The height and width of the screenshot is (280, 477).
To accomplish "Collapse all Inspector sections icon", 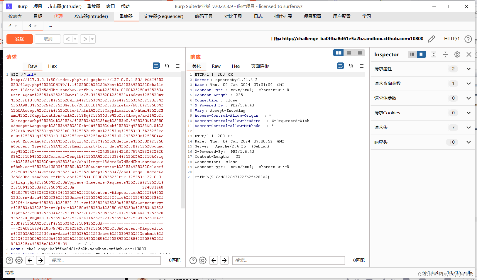I will [x=445, y=54].
